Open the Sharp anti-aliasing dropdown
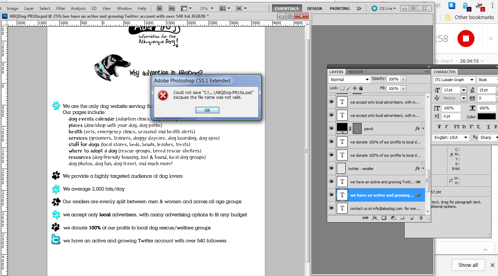 coord(488,137)
